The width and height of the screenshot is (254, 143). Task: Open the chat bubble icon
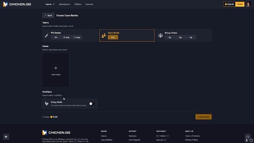click(6, 137)
